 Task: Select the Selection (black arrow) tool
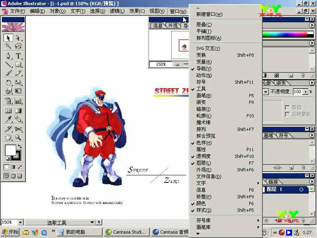[8, 38]
